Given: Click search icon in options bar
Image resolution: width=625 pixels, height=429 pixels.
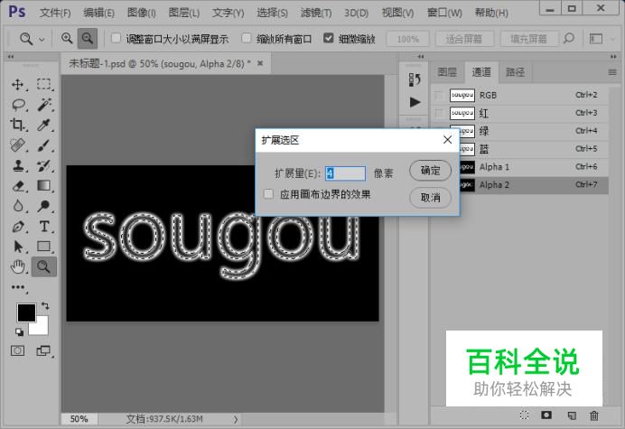Looking at the screenshot, I should [x=569, y=38].
